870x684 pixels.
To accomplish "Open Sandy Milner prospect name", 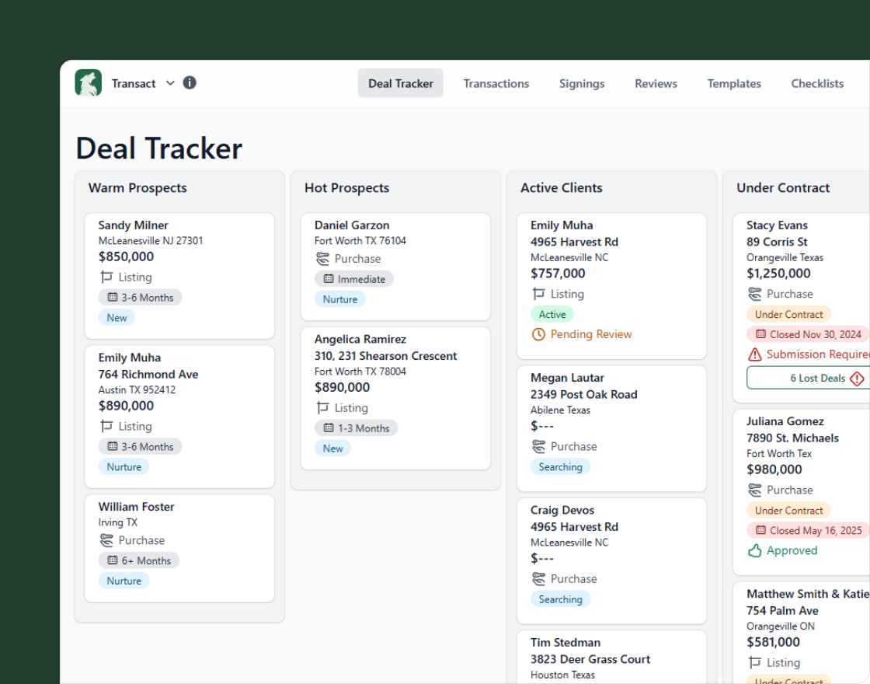I will coord(133,225).
